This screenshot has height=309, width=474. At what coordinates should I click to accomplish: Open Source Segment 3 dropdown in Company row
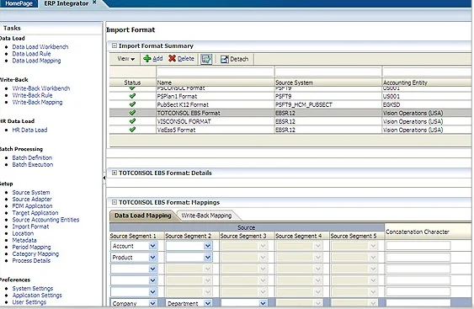pyautogui.click(x=263, y=303)
